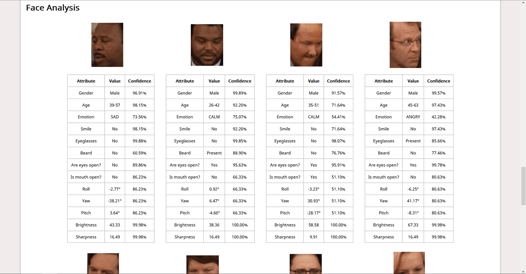Click the Attribute header in fourth table
Screen dimensions: 526x274
click(x=384, y=81)
